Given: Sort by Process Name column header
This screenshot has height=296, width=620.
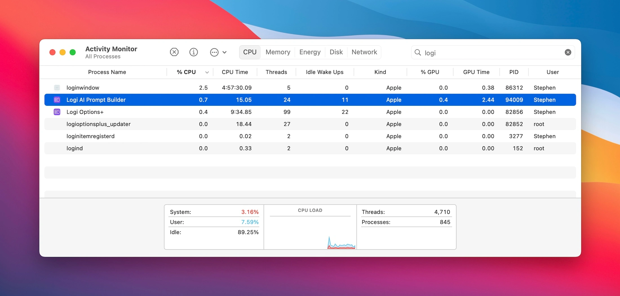Looking at the screenshot, I should [107, 72].
